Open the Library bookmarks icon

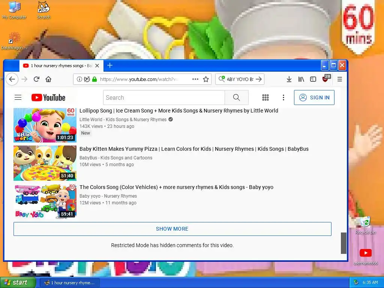click(x=301, y=79)
